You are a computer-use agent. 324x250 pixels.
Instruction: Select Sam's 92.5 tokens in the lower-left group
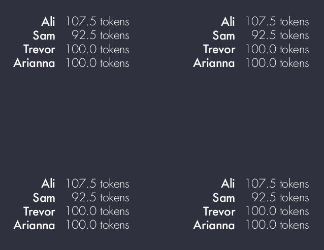pyautogui.click(x=101, y=197)
